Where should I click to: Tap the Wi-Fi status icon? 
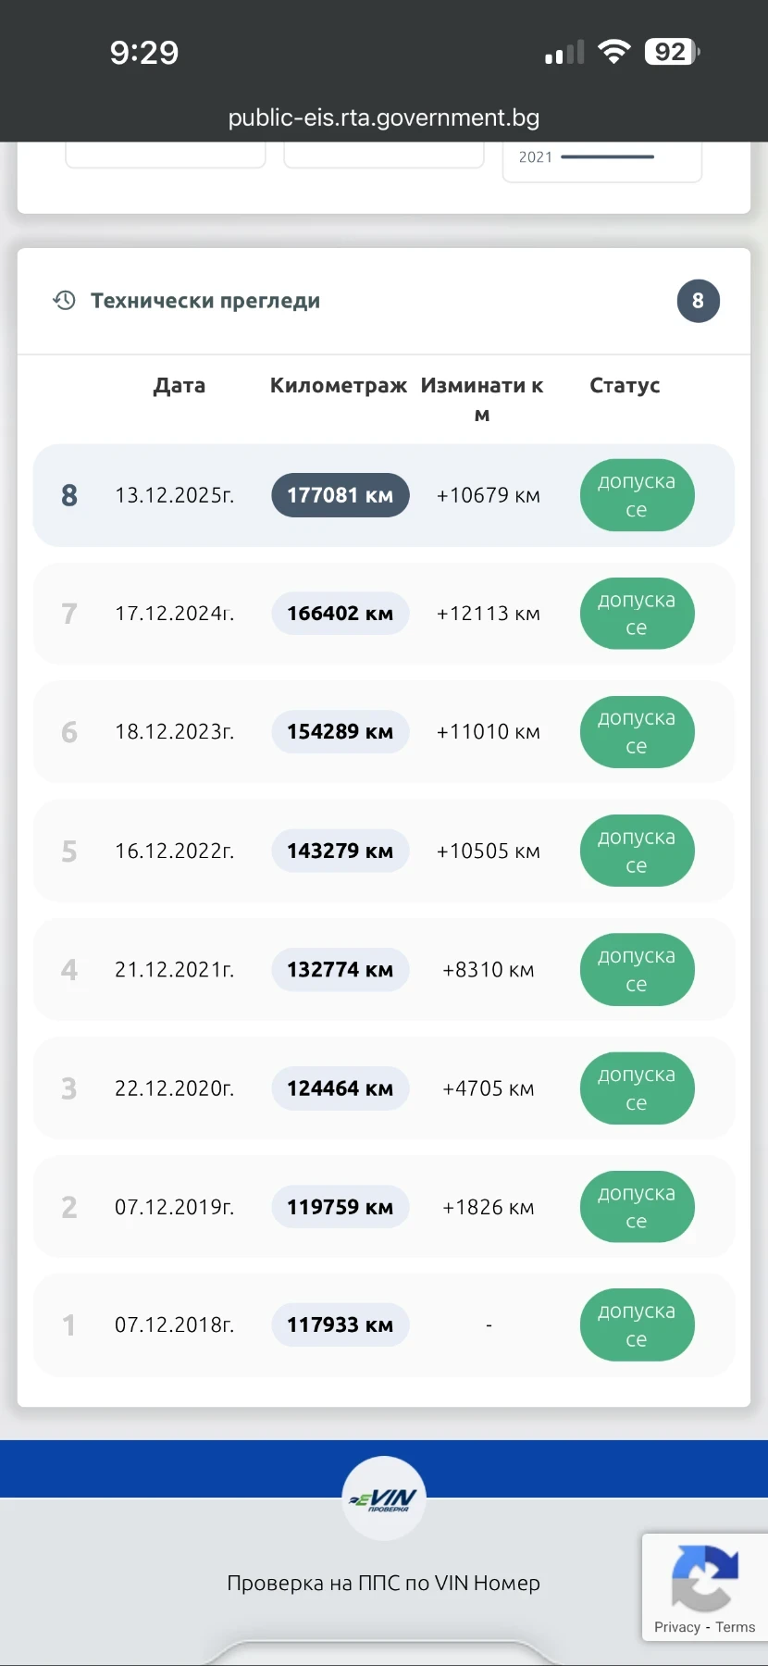(x=613, y=52)
